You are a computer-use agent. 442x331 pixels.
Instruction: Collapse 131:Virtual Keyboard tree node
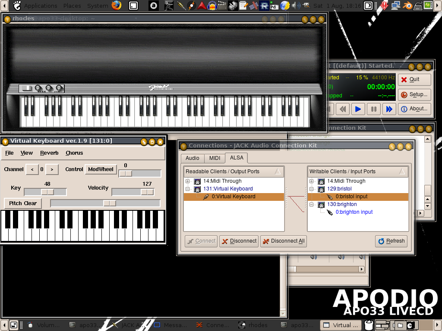[187, 189]
